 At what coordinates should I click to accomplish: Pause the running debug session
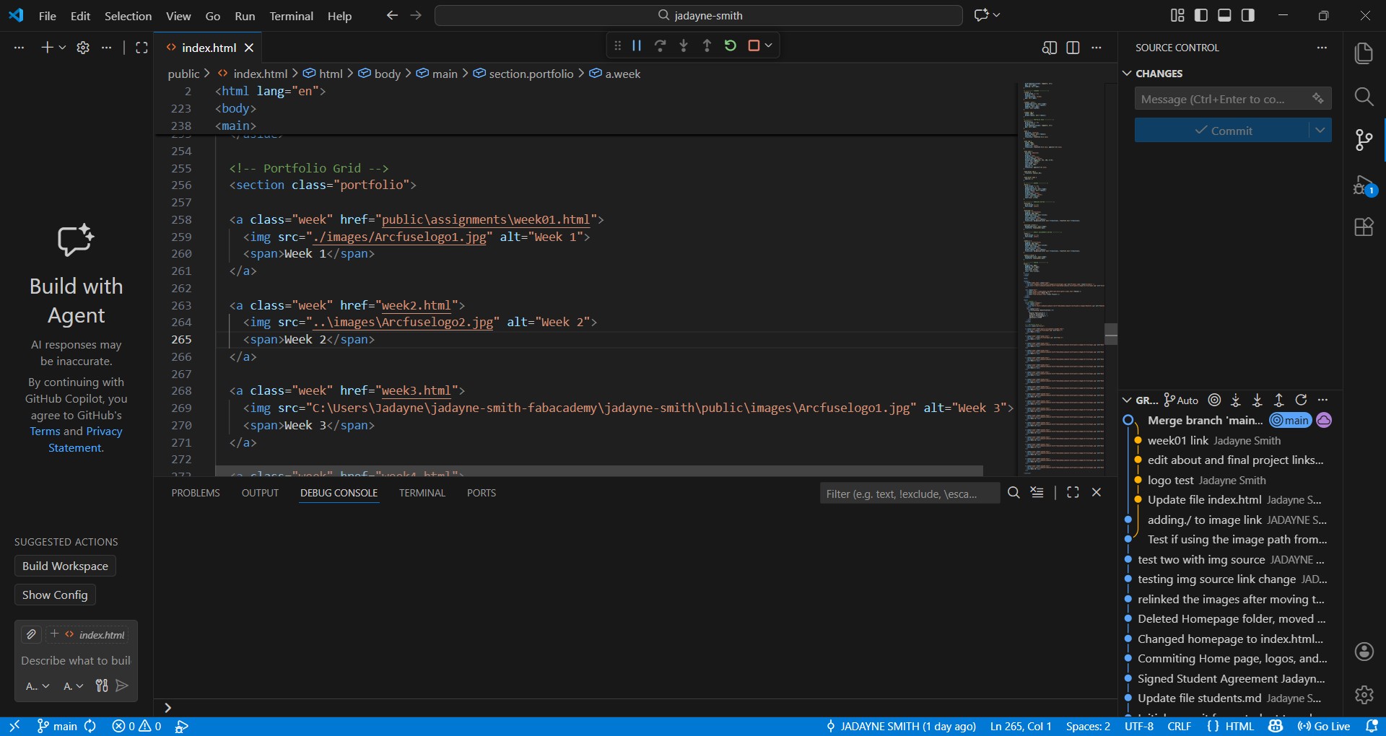point(636,45)
